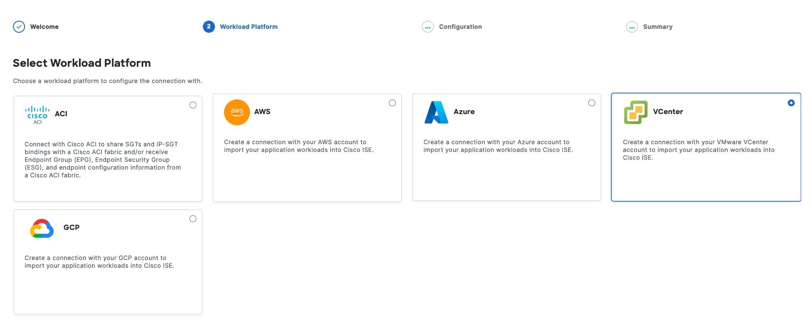Click the Google Cloud GCP logo
Viewport: 812px width, 322px height.
tap(42, 229)
